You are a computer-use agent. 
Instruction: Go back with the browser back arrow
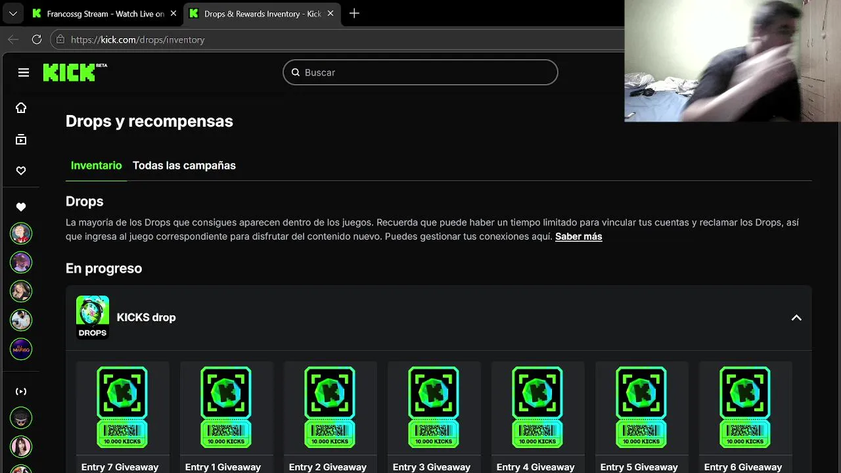(x=13, y=39)
